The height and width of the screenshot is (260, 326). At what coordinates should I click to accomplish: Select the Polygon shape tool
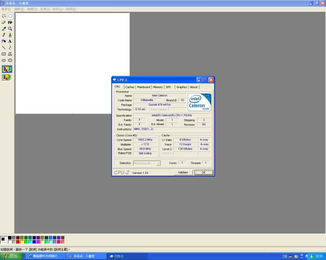pyautogui.click(x=10, y=54)
